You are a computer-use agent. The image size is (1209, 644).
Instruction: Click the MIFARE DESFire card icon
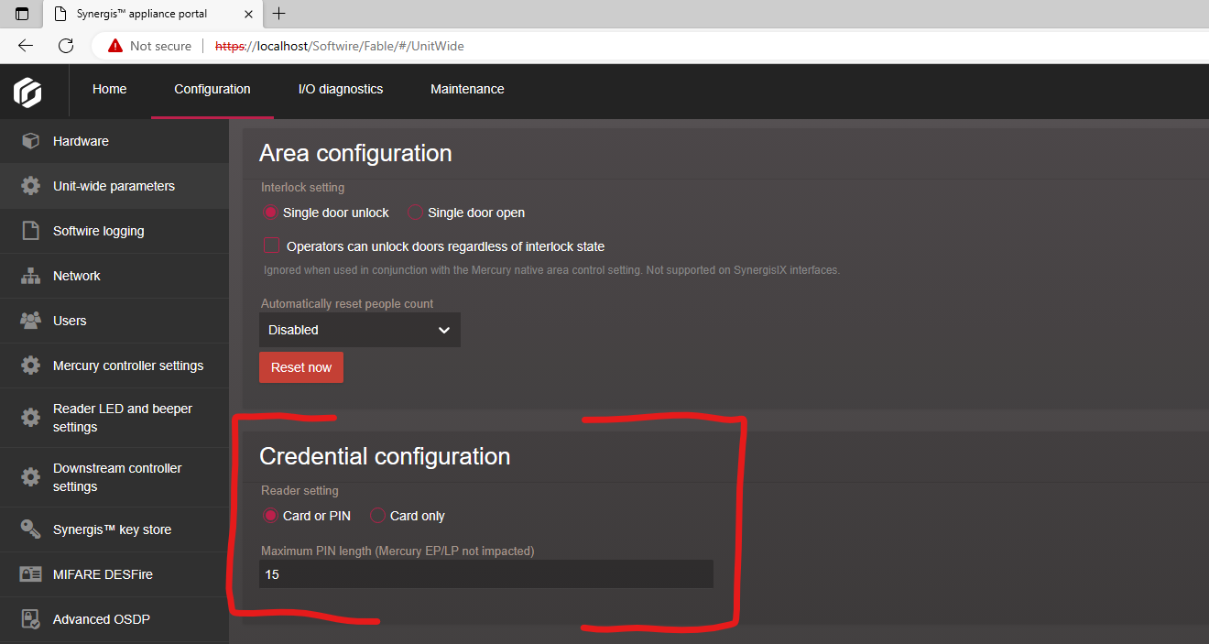pyautogui.click(x=30, y=574)
